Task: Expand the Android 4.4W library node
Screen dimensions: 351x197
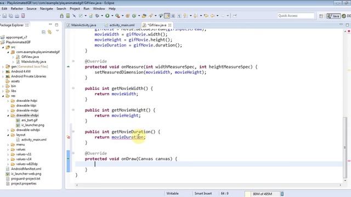Action: [3, 72]
